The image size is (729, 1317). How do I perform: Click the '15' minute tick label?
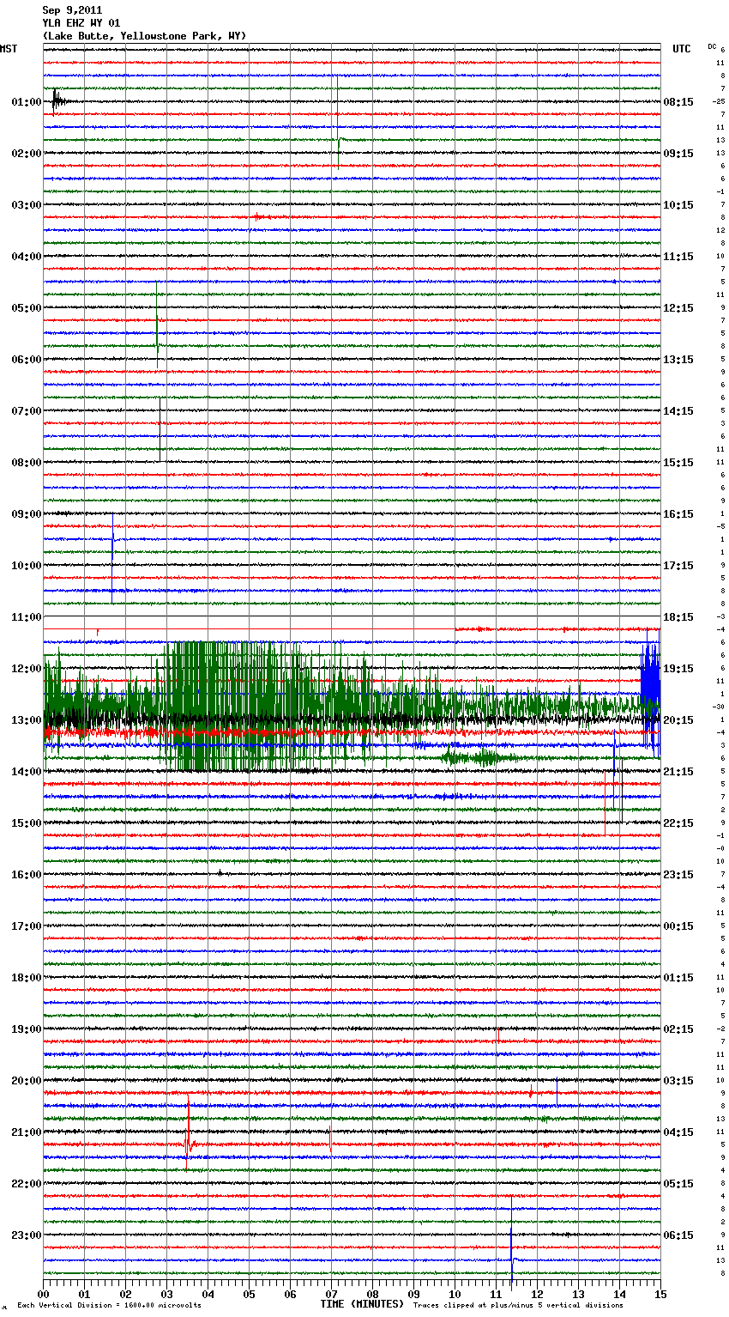point(660,1294)
